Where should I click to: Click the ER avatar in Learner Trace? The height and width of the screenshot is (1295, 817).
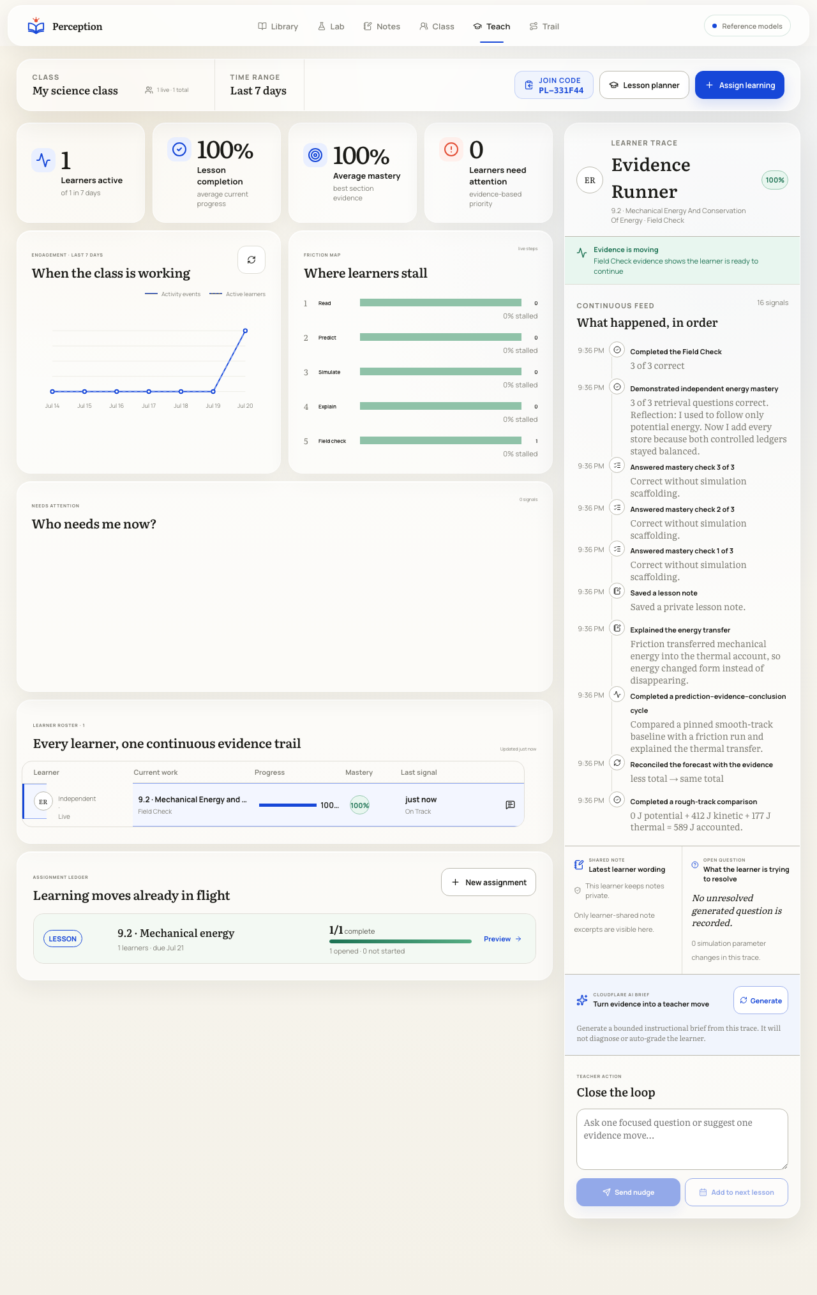(x=590, y=180)
